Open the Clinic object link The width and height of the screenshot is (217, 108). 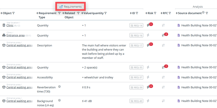tap(10, 25)
